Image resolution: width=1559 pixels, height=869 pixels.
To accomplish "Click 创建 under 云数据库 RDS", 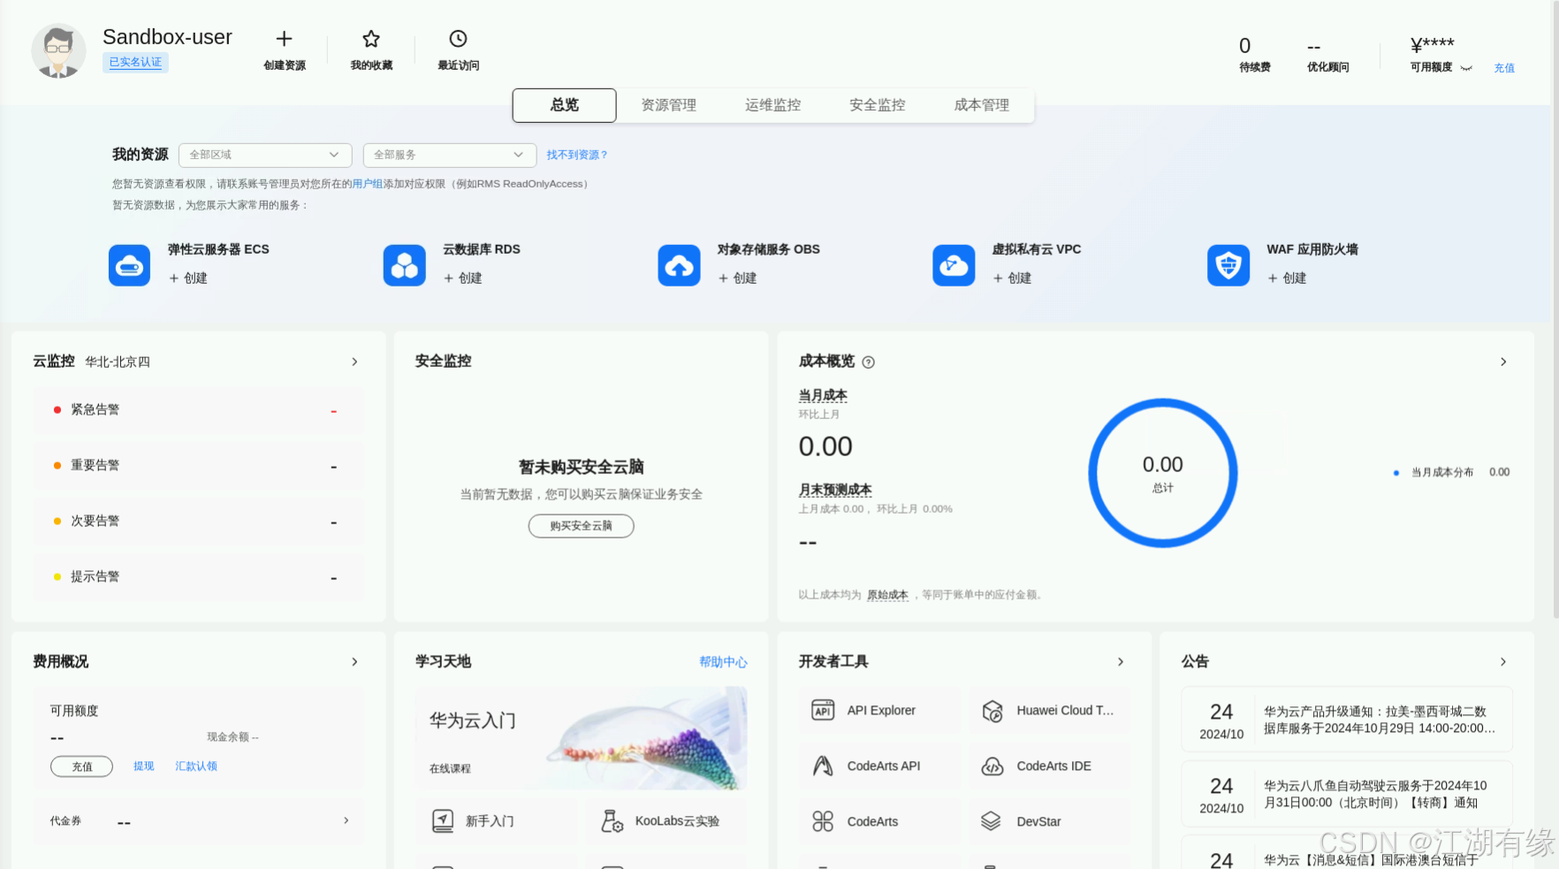I will [463, 278].
